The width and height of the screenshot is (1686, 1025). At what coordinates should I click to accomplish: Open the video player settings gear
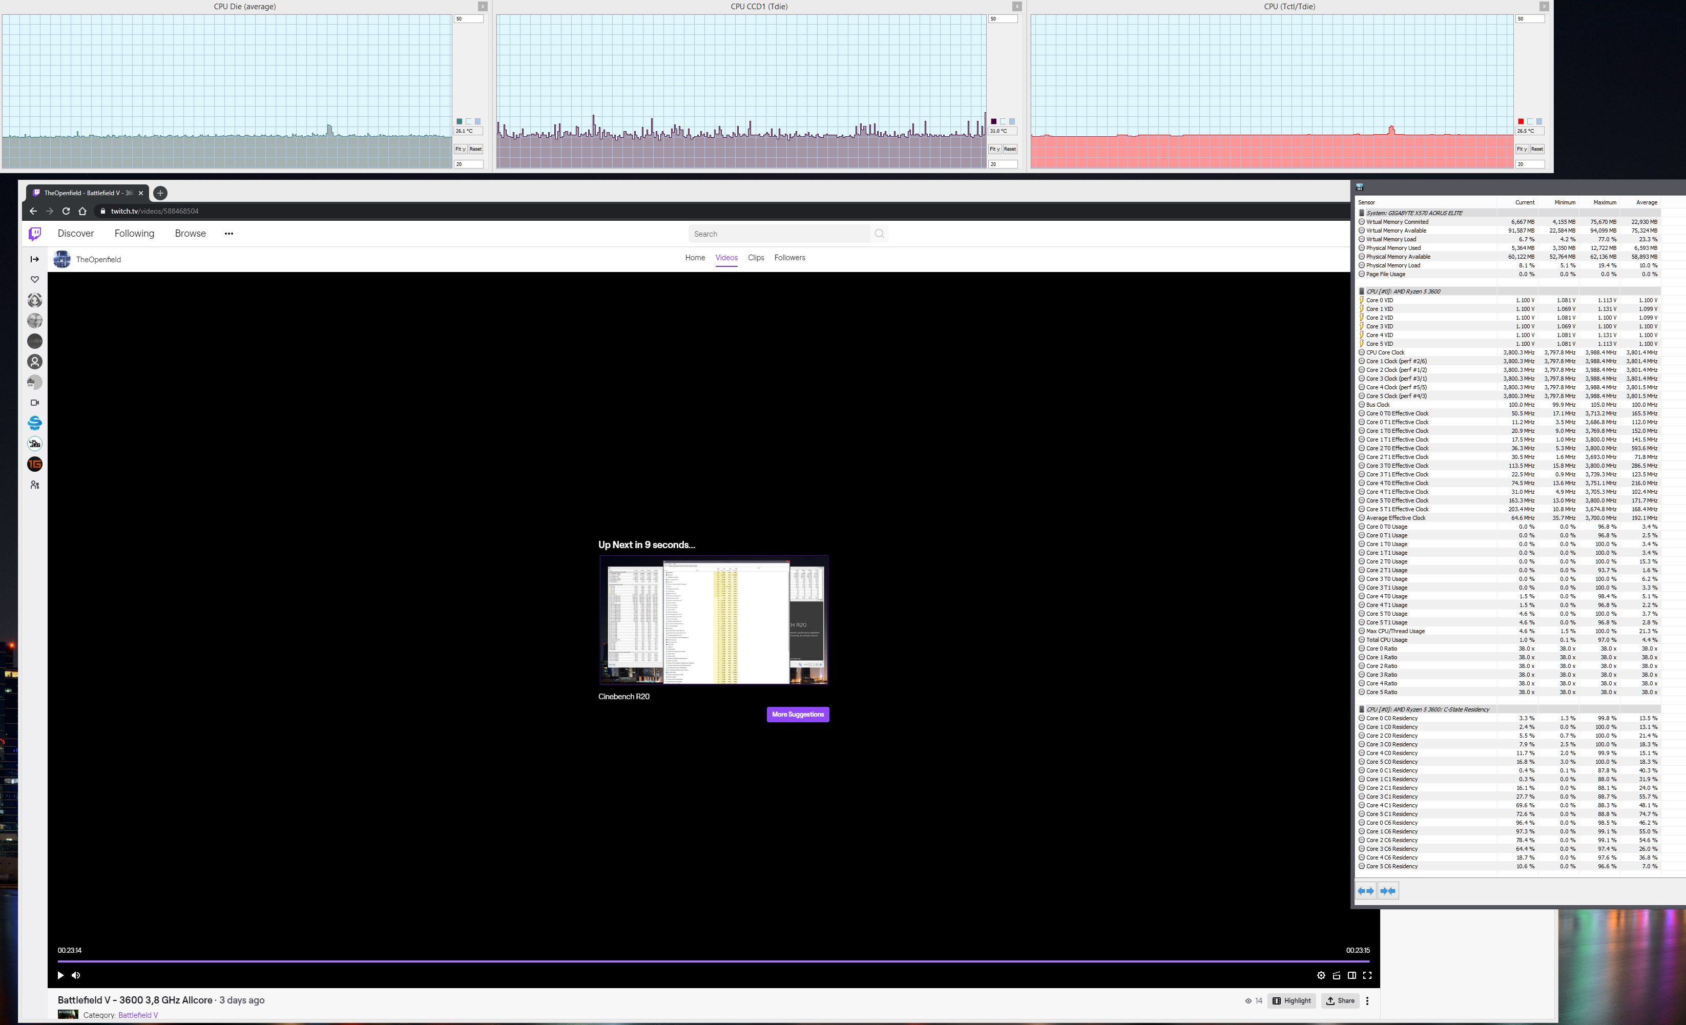tap(1321, 975)
